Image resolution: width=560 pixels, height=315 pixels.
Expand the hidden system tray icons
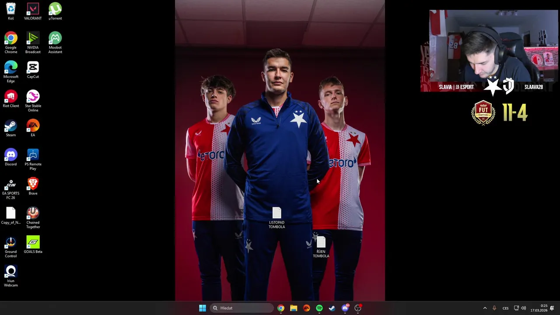tap(485, 308)
